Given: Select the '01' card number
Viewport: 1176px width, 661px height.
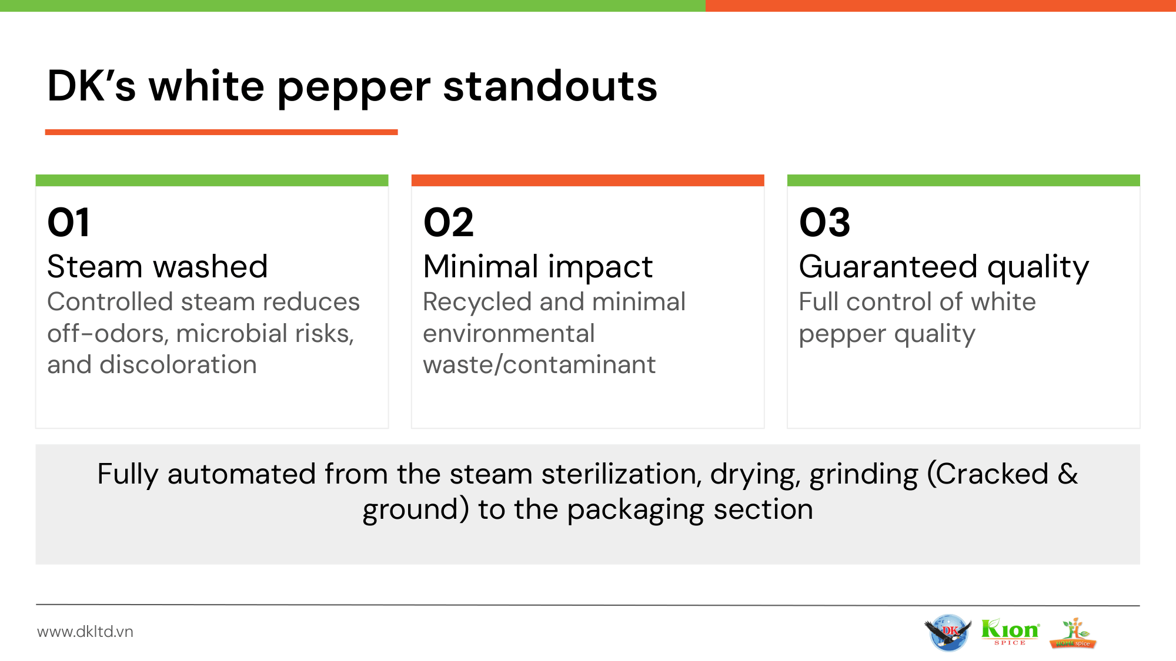Looking at the screenshot, I should click(x=69, y=223).
